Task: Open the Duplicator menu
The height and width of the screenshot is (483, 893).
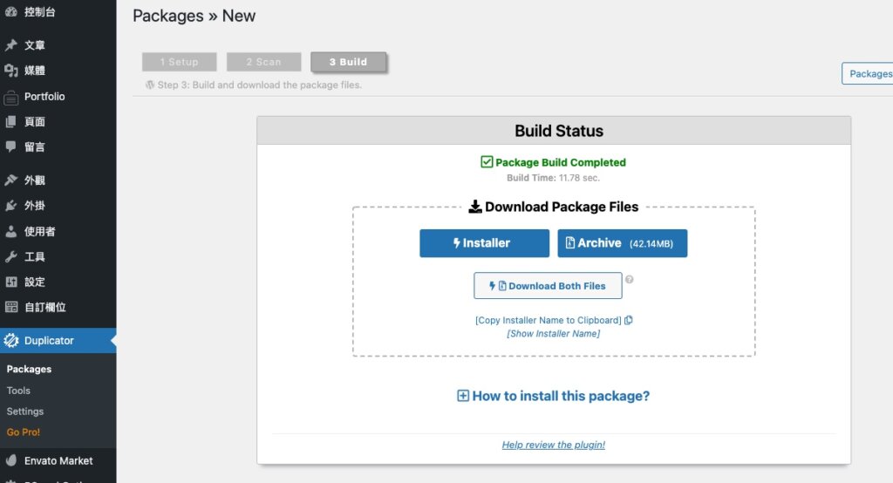Action: (58, 341)
